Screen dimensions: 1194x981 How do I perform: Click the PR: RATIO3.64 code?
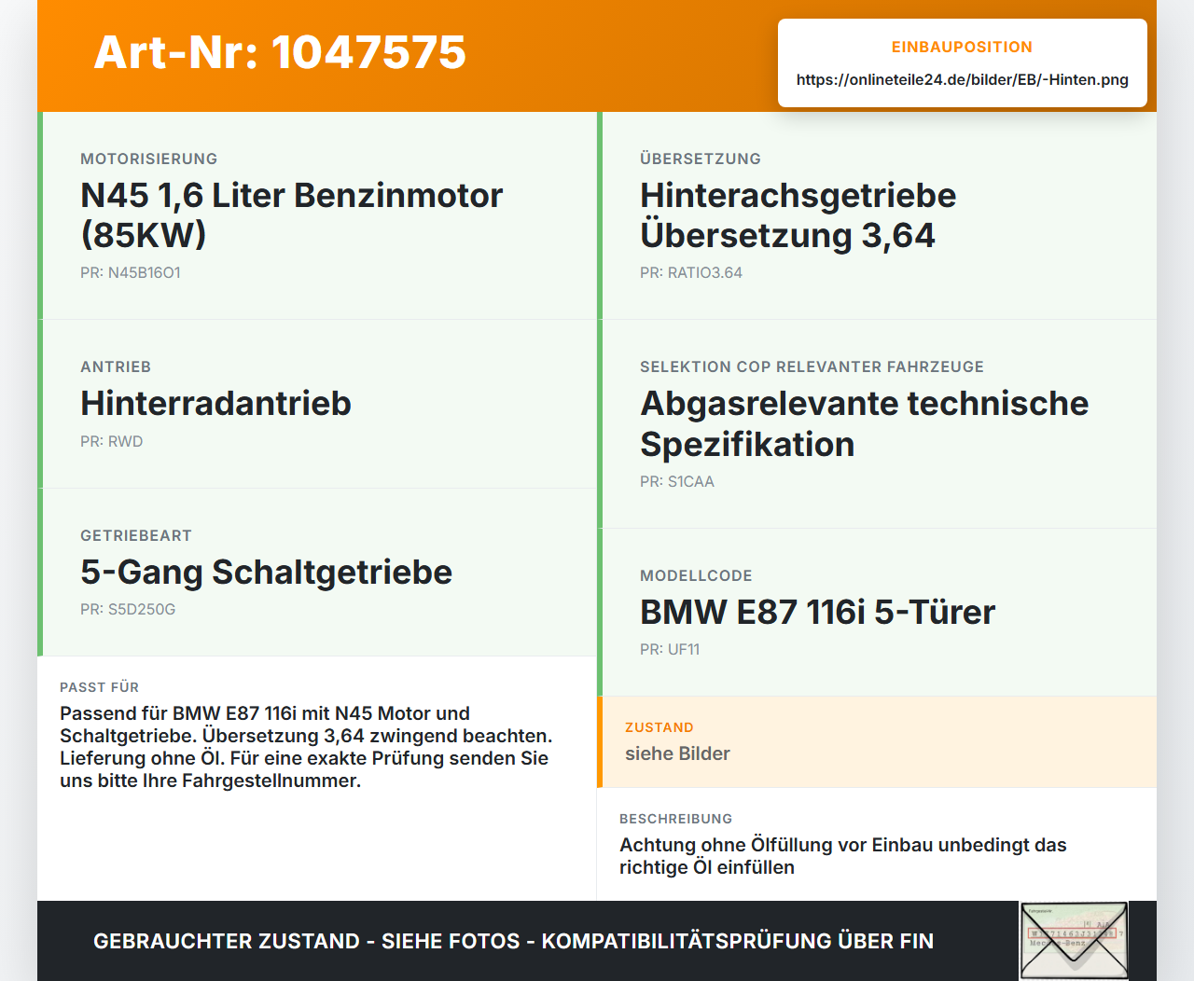coord(691,272)
